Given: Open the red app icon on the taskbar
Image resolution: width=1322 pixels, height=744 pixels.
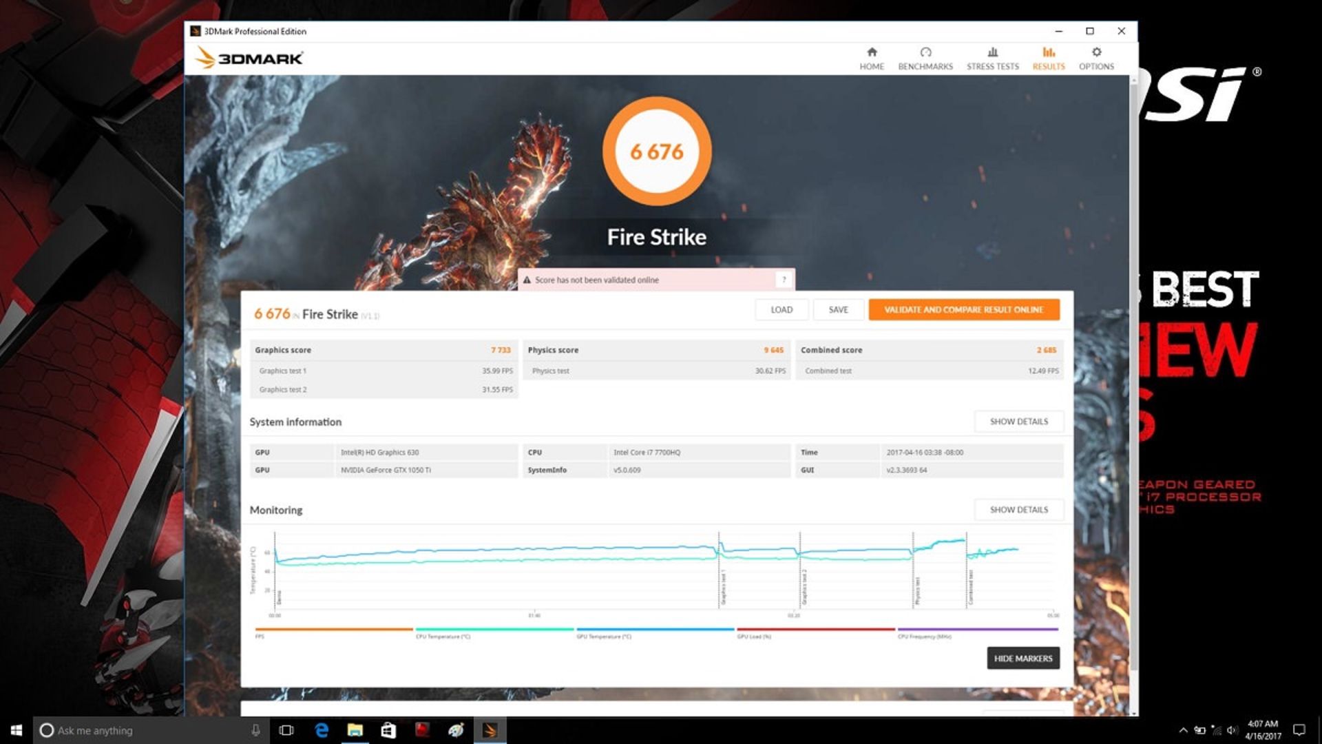Looking at the screenshot, I should (422, 730).
